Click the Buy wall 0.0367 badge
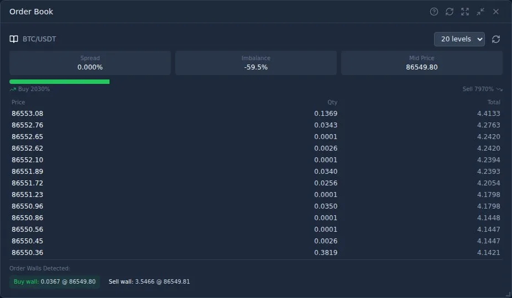Viewport: 512px width, 298px height. click(x=55, y=281)
